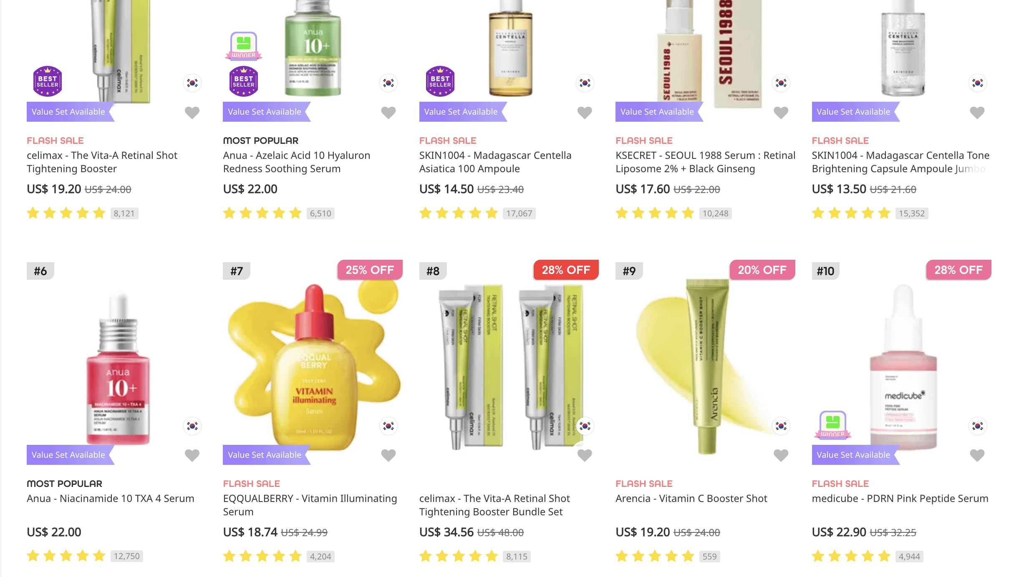Screen dimensions: 1019x577
Task: Open Arencia Vitamin C Booster Shot link
Action: point(691,499)
